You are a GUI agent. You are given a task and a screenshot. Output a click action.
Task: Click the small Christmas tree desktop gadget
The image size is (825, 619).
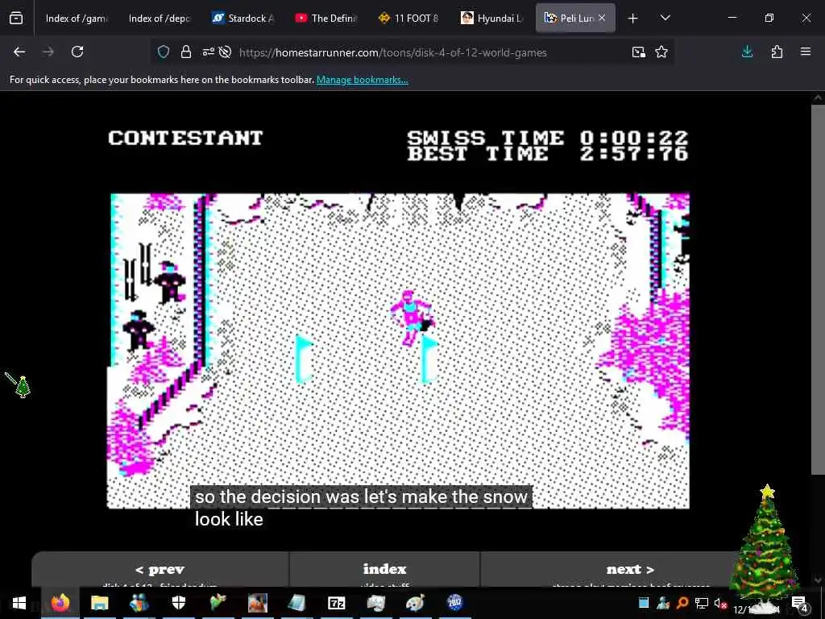(x=23, y=386)
